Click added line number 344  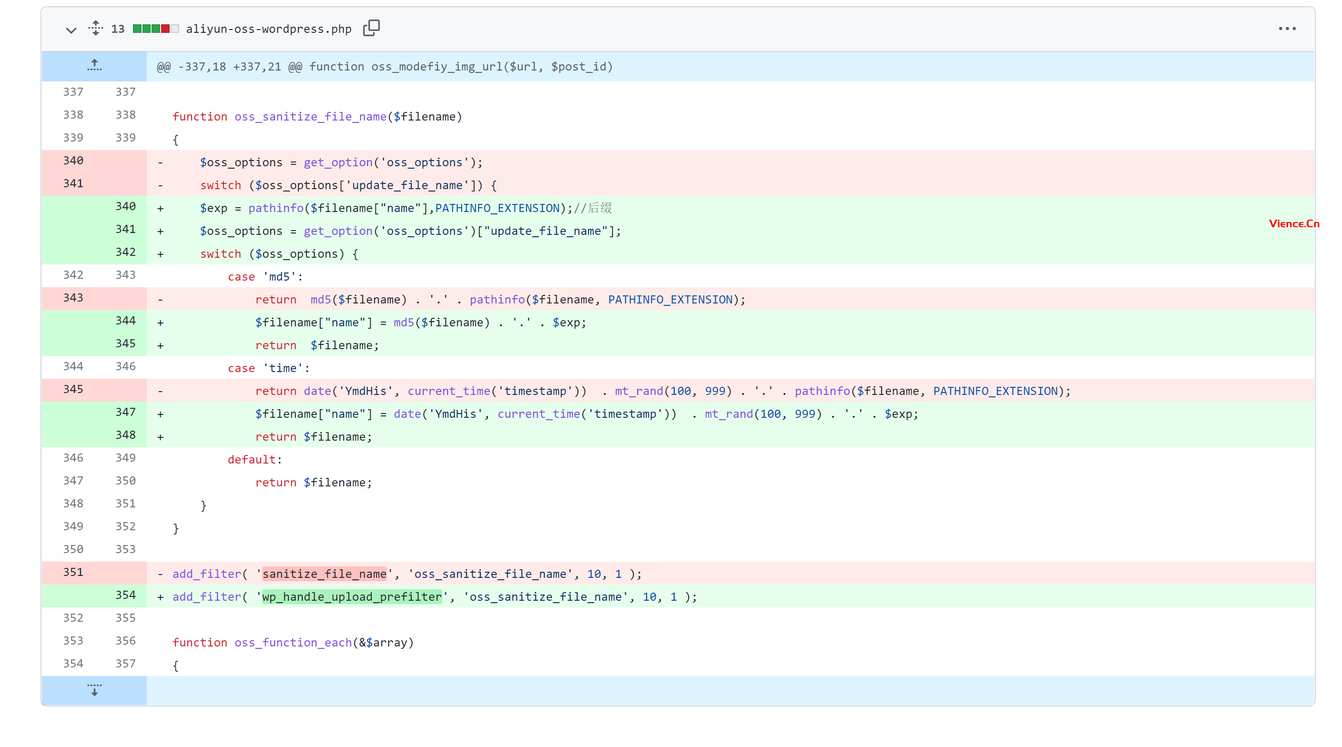[x=125, y=321]
